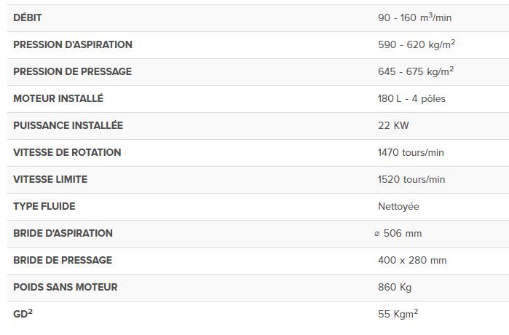The width and height of the screenshot is (509, 335).
Task: Click the POIDS SANS MOTEUR label
Action: click(x=66, y=287)
